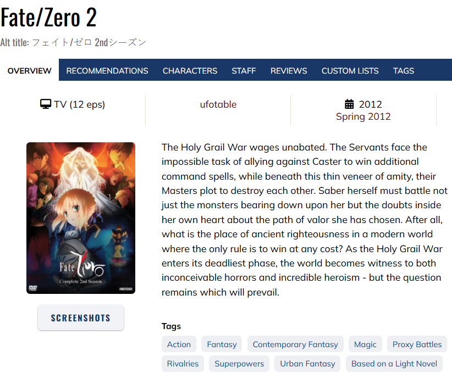Open the ufotable studio link
Screen dimensions: 452x373
click(x=218, y=104)
